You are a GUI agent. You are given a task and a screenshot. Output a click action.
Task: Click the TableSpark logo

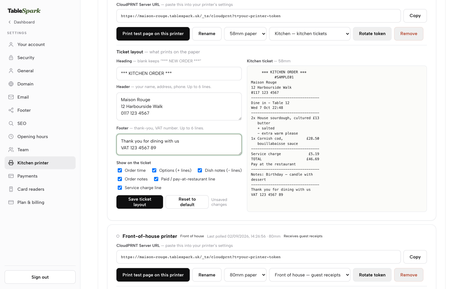[x=24, y=11]
